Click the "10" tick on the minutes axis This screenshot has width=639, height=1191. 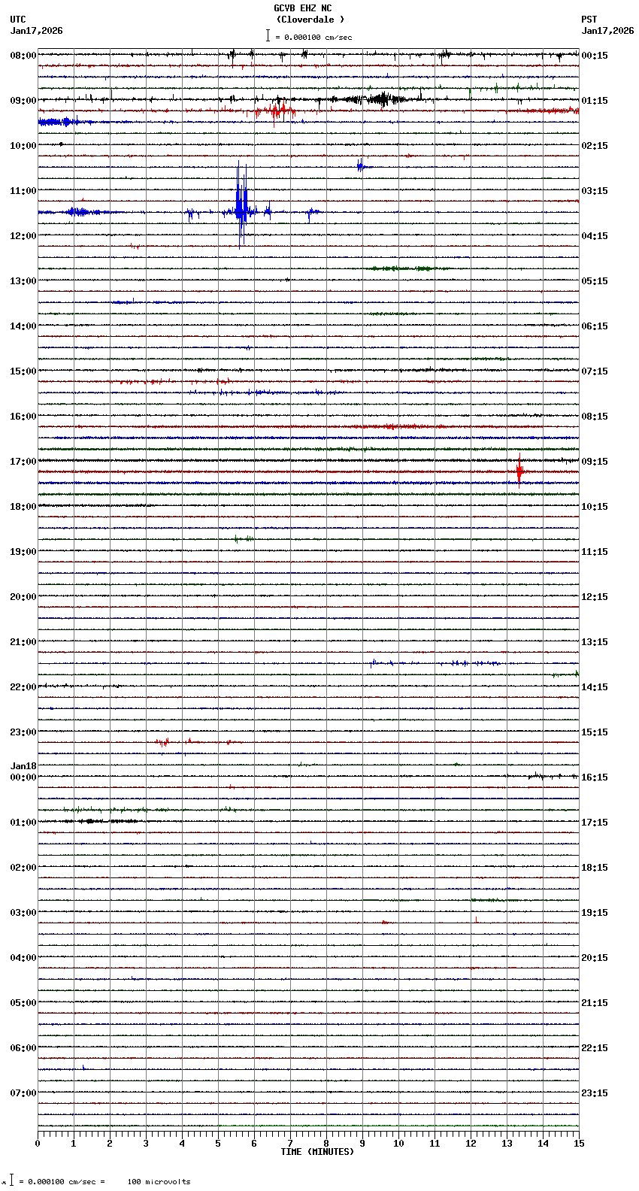click(x=398, y=1144)
